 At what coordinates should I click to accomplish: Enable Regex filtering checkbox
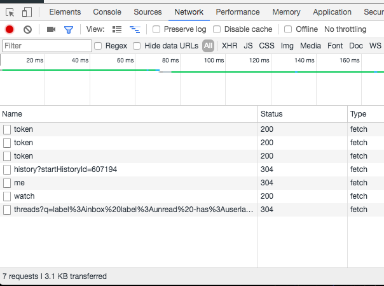click(x=98, y=46)
